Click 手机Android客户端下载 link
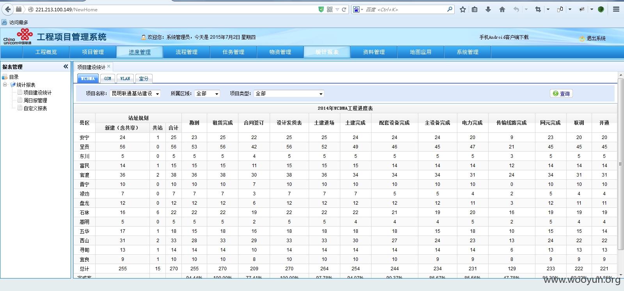This screenshot has width=624, height=291. [x=504, y=37]
